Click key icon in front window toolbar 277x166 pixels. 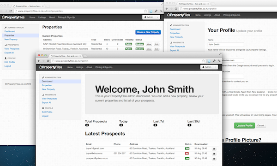coord(214,61)
